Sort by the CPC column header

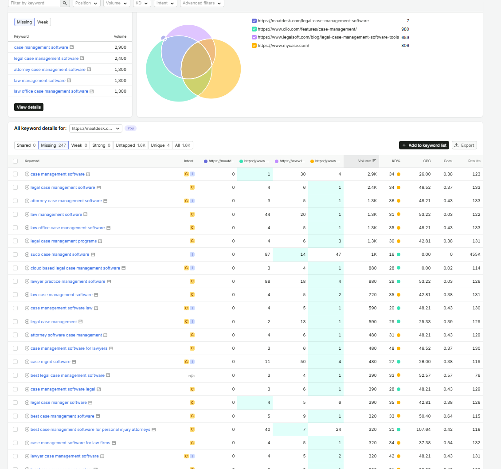[427, 161]
